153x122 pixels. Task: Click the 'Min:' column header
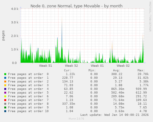pyautogui.click(x=92, y=70)
